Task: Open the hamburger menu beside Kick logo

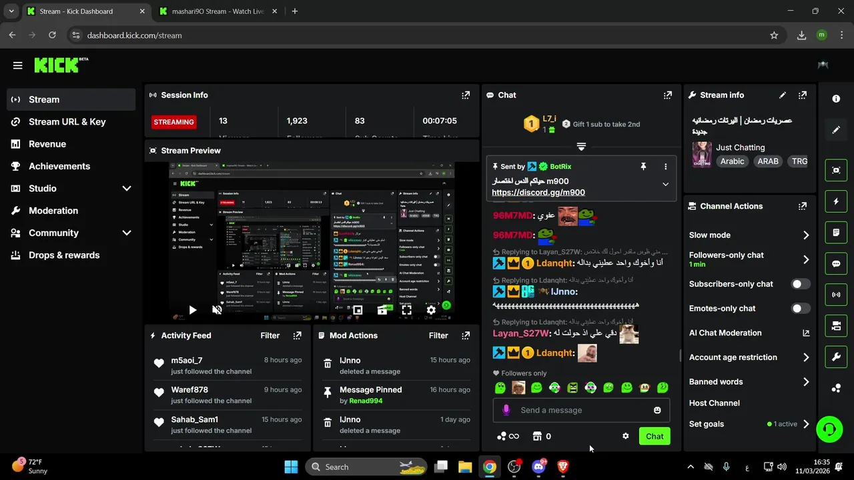Action: pos(18,65)
